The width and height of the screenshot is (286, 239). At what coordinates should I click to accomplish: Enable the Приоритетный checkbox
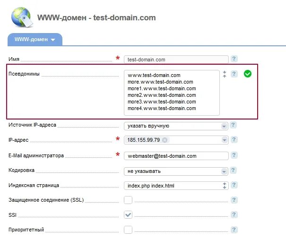128,230
